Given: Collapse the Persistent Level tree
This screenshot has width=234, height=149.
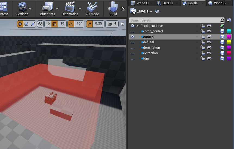Looking at the screenshot, I should (x=137, y=26).
